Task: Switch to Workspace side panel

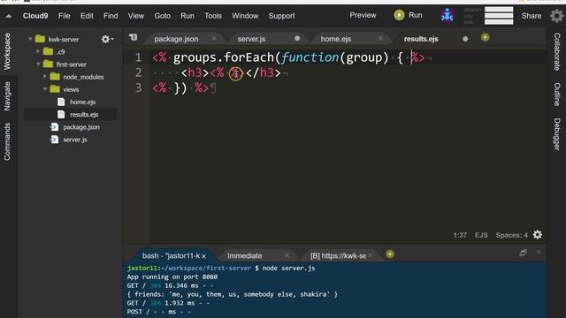Action: click(x=7, y=51)
